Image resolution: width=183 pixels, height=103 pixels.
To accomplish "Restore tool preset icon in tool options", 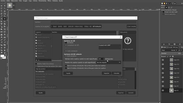I will coord(169,44).
